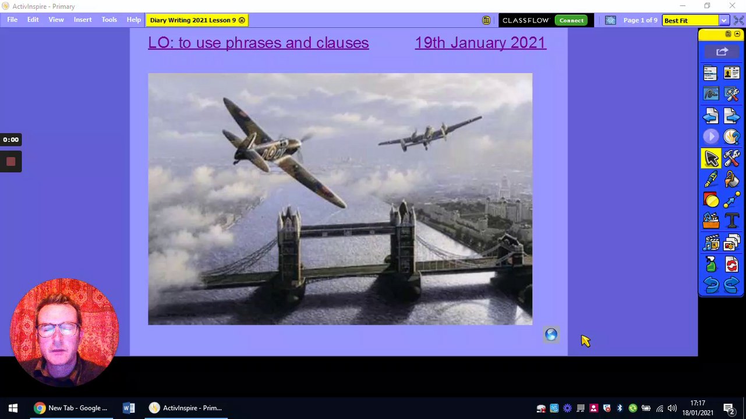Viewport: 746px width, 419px height.
Task: Open the View menu
Action: 56,20
